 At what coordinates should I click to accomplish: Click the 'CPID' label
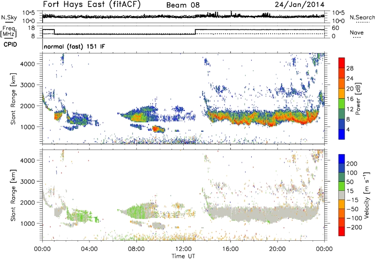(10, 44)
